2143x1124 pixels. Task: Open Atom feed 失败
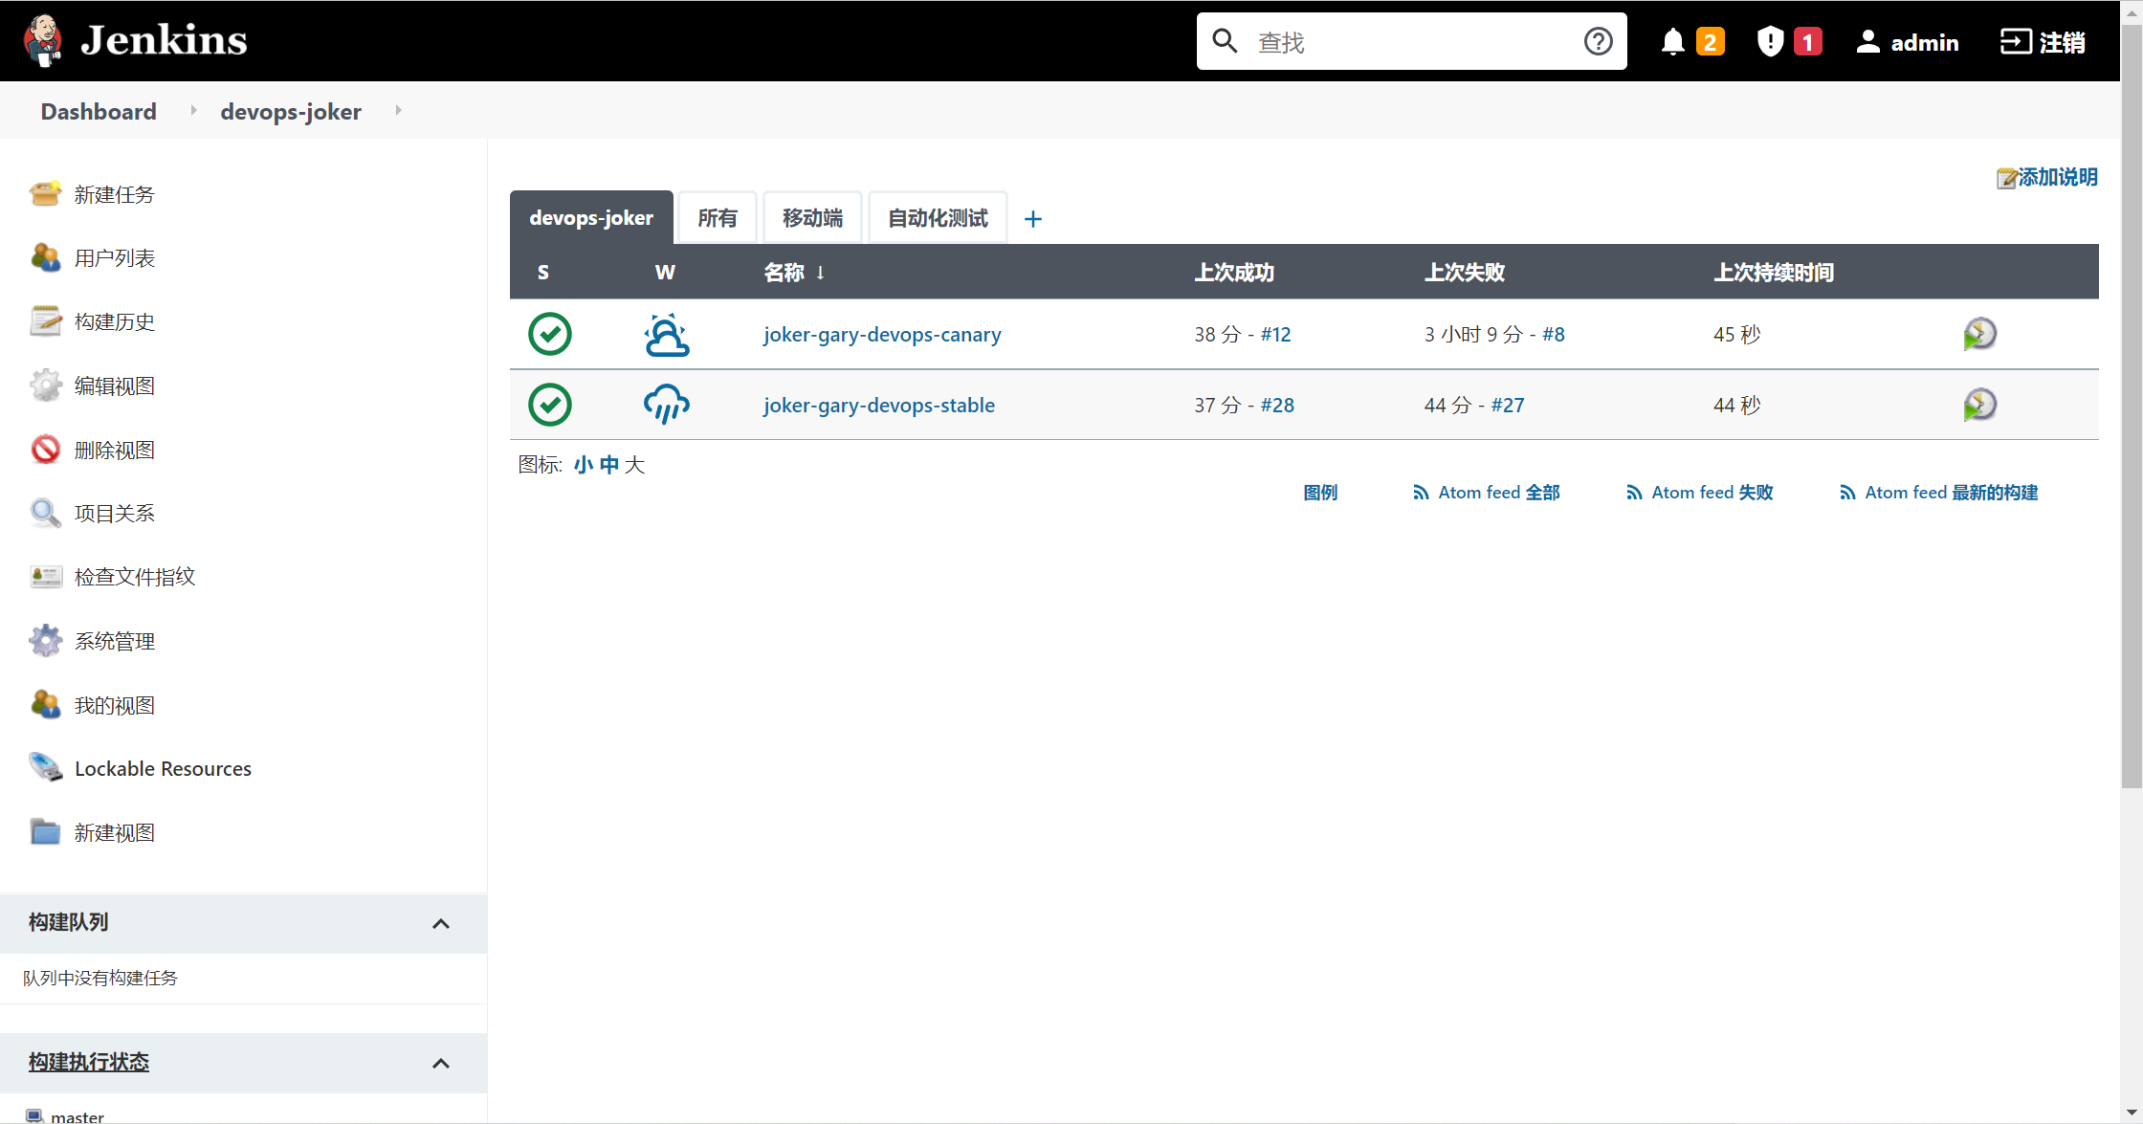coord(1700,493)
